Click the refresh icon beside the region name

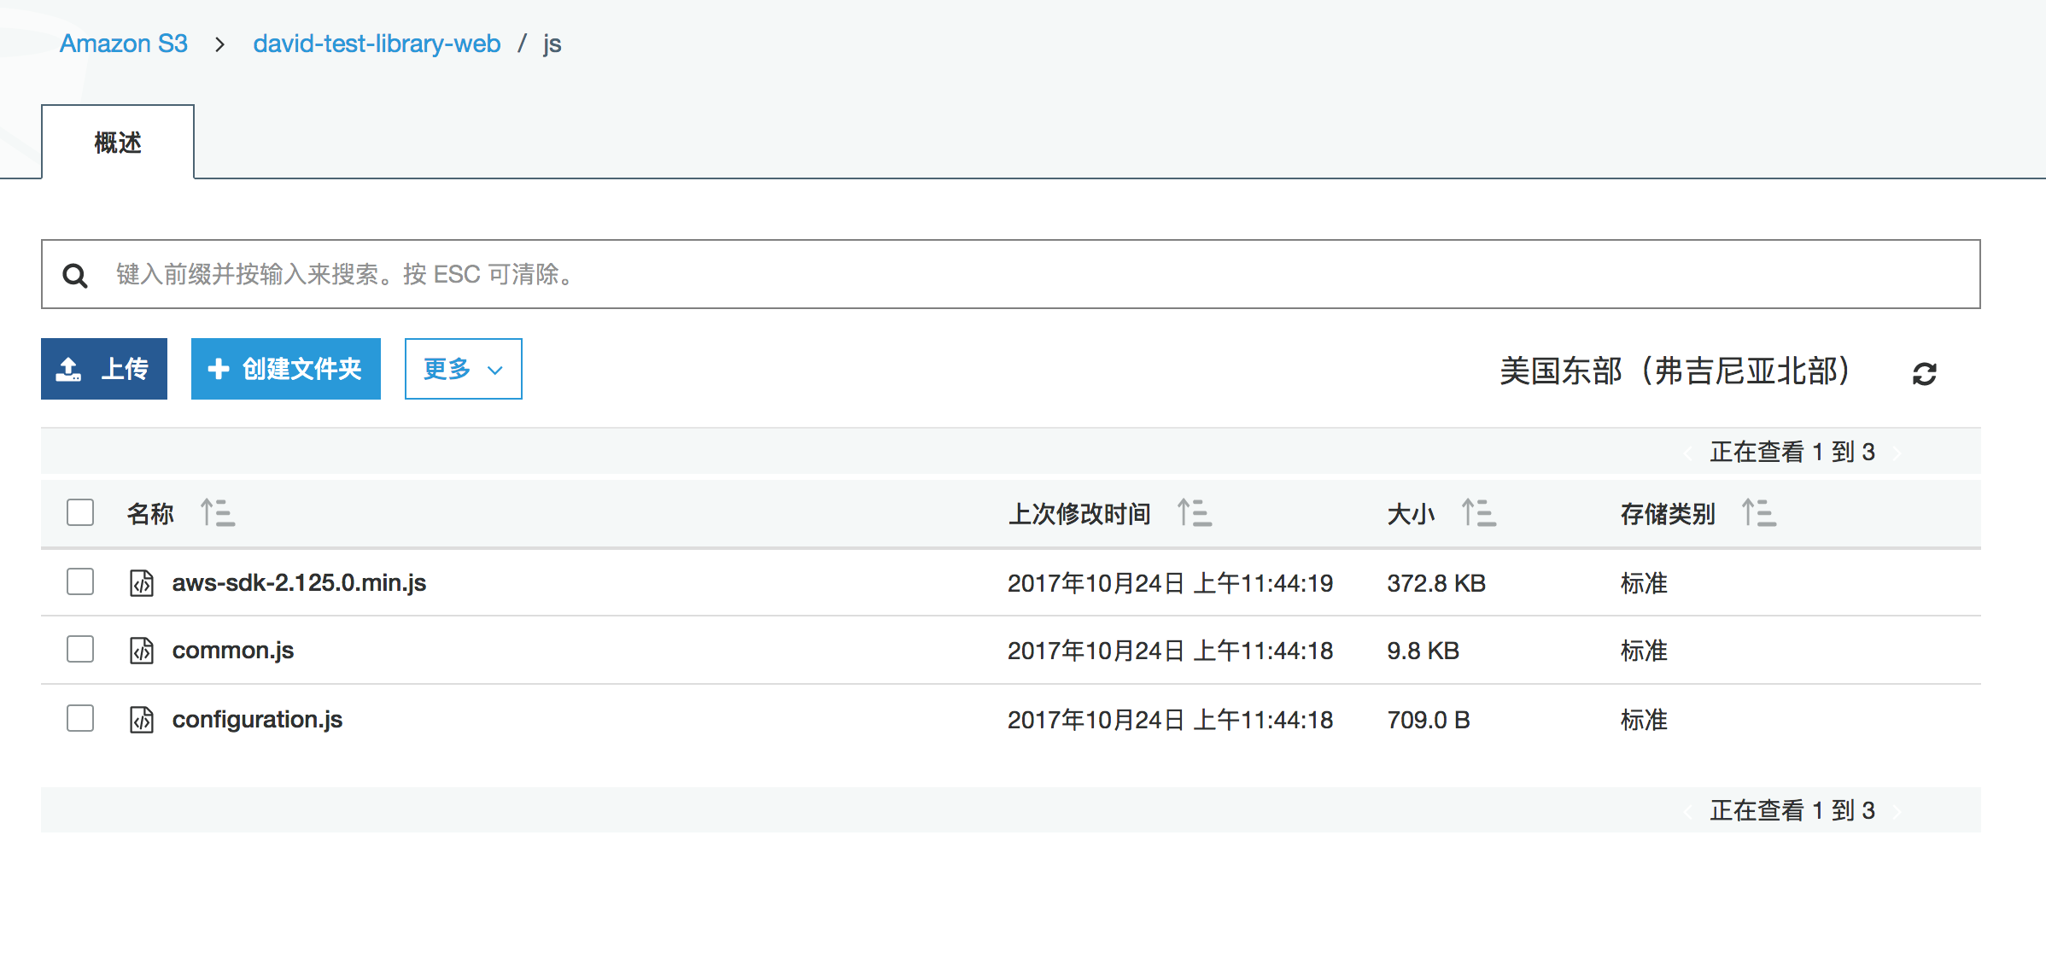1924,373
